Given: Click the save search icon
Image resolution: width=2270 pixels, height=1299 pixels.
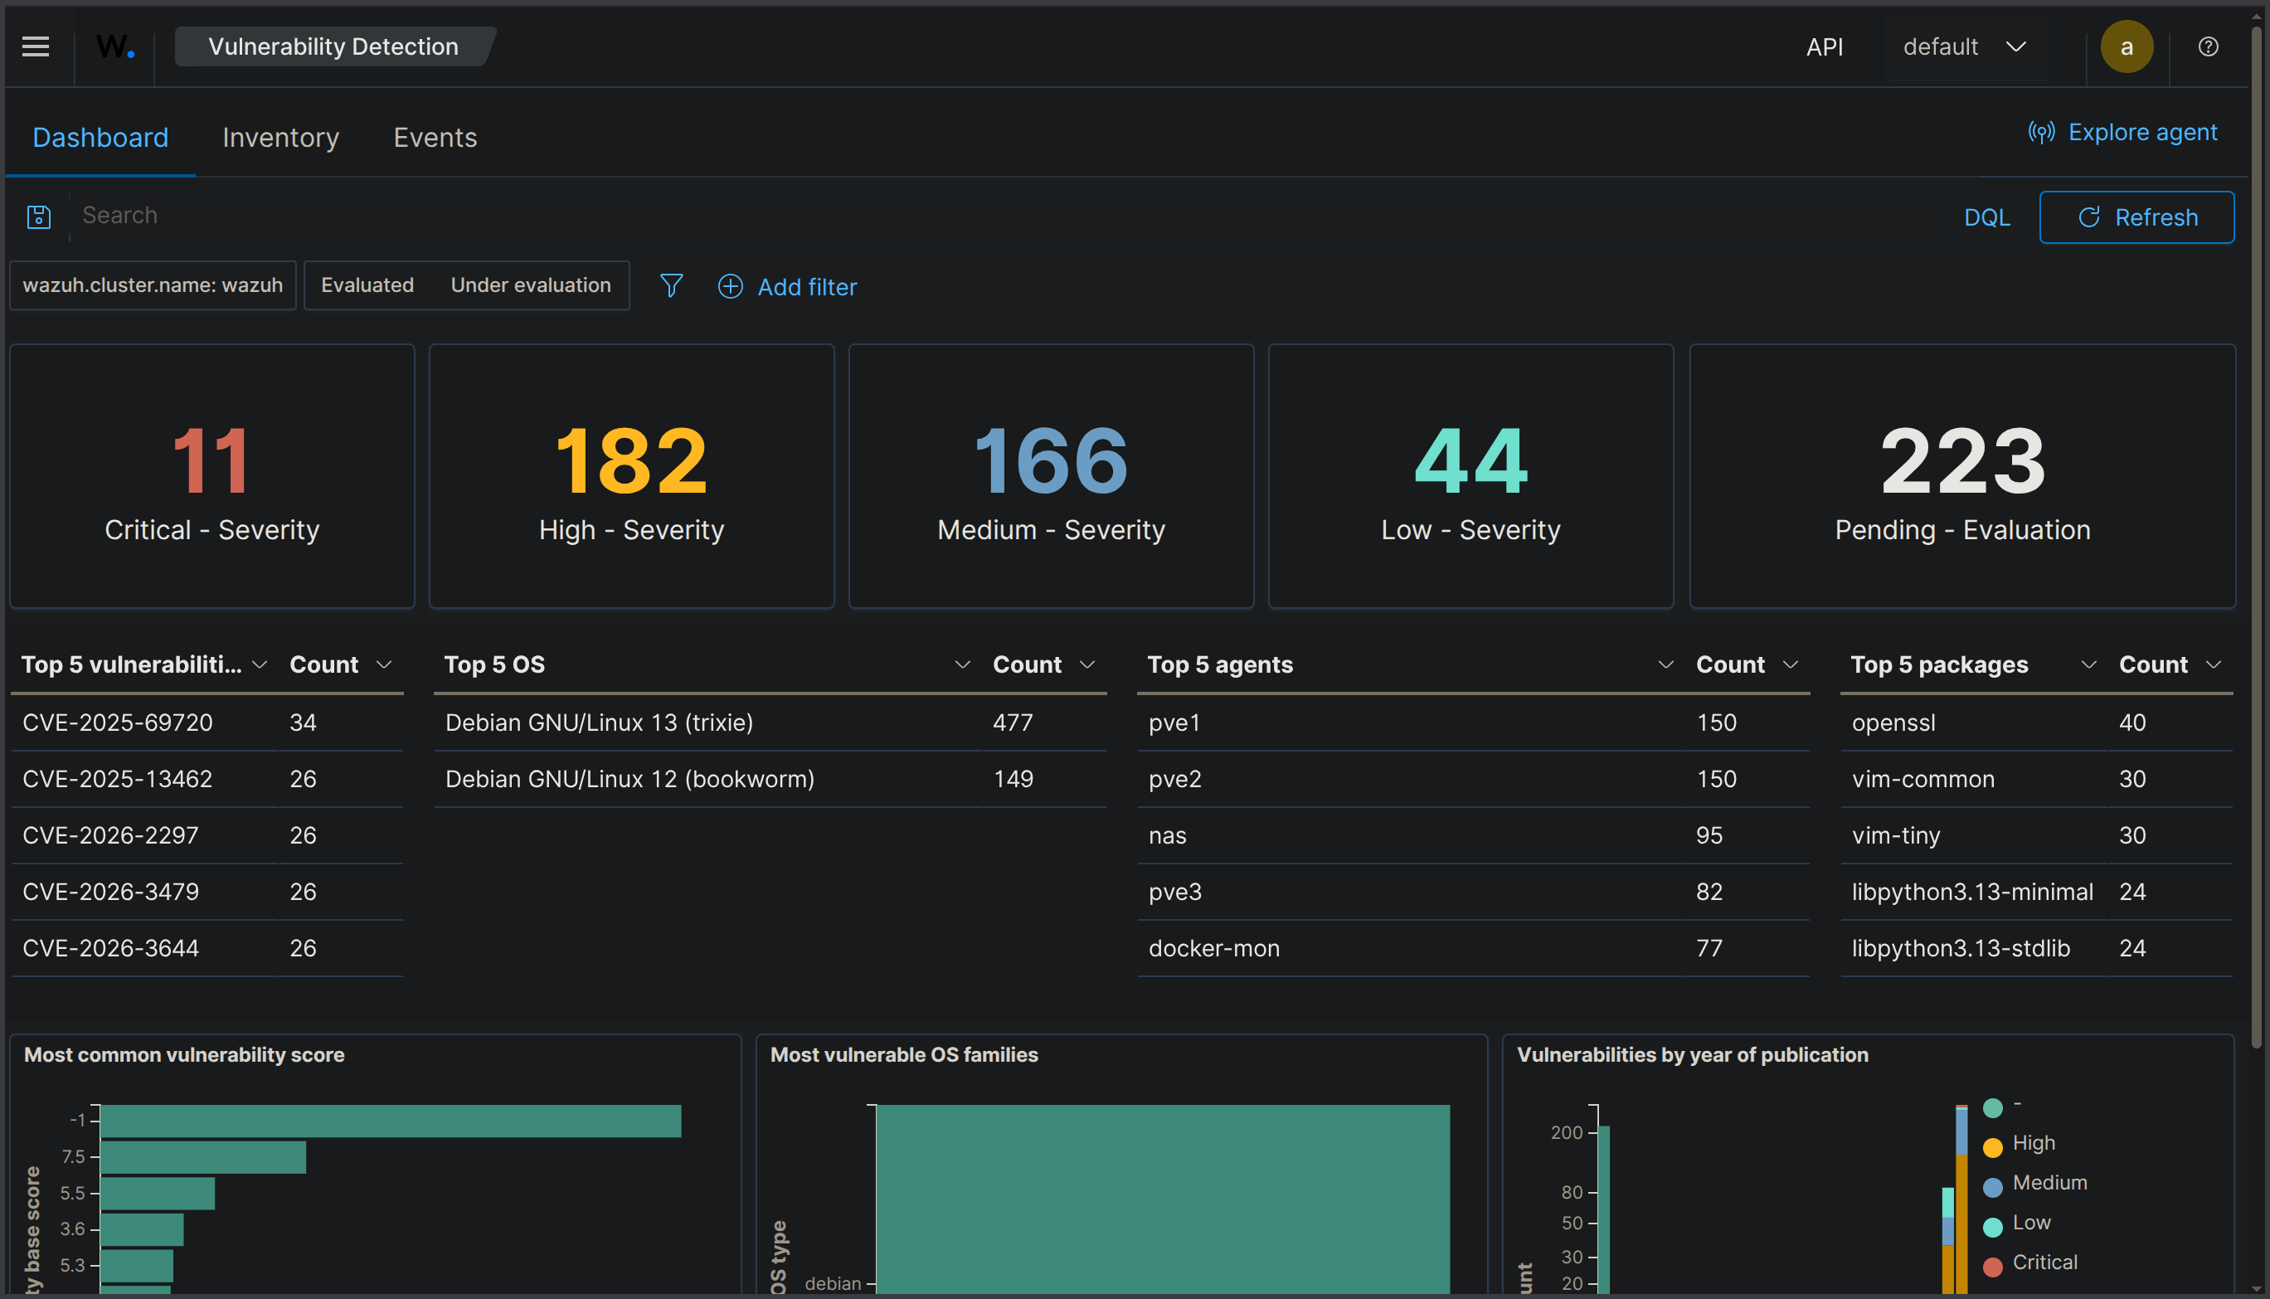Looking at the screenshot, I should pyautogui.click(x=39, y=216).
